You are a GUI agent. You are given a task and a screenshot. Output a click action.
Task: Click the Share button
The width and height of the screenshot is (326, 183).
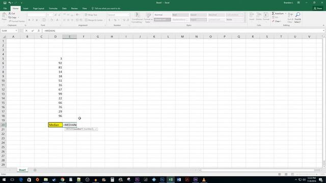pos(318,9)
